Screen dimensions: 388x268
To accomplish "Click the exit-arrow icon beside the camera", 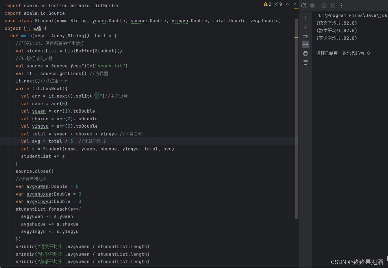I will click(333, 5).
